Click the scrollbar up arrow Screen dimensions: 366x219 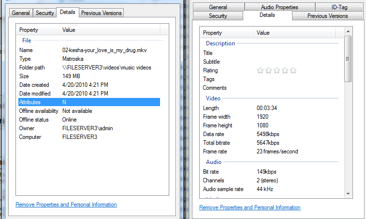tap(348, 32)
